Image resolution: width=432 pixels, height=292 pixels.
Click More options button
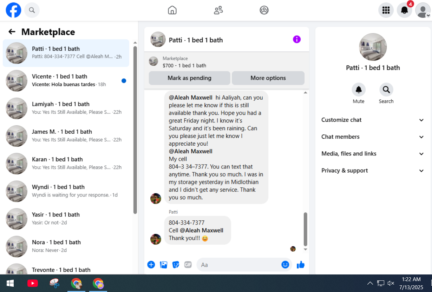[x=268, y=78]
